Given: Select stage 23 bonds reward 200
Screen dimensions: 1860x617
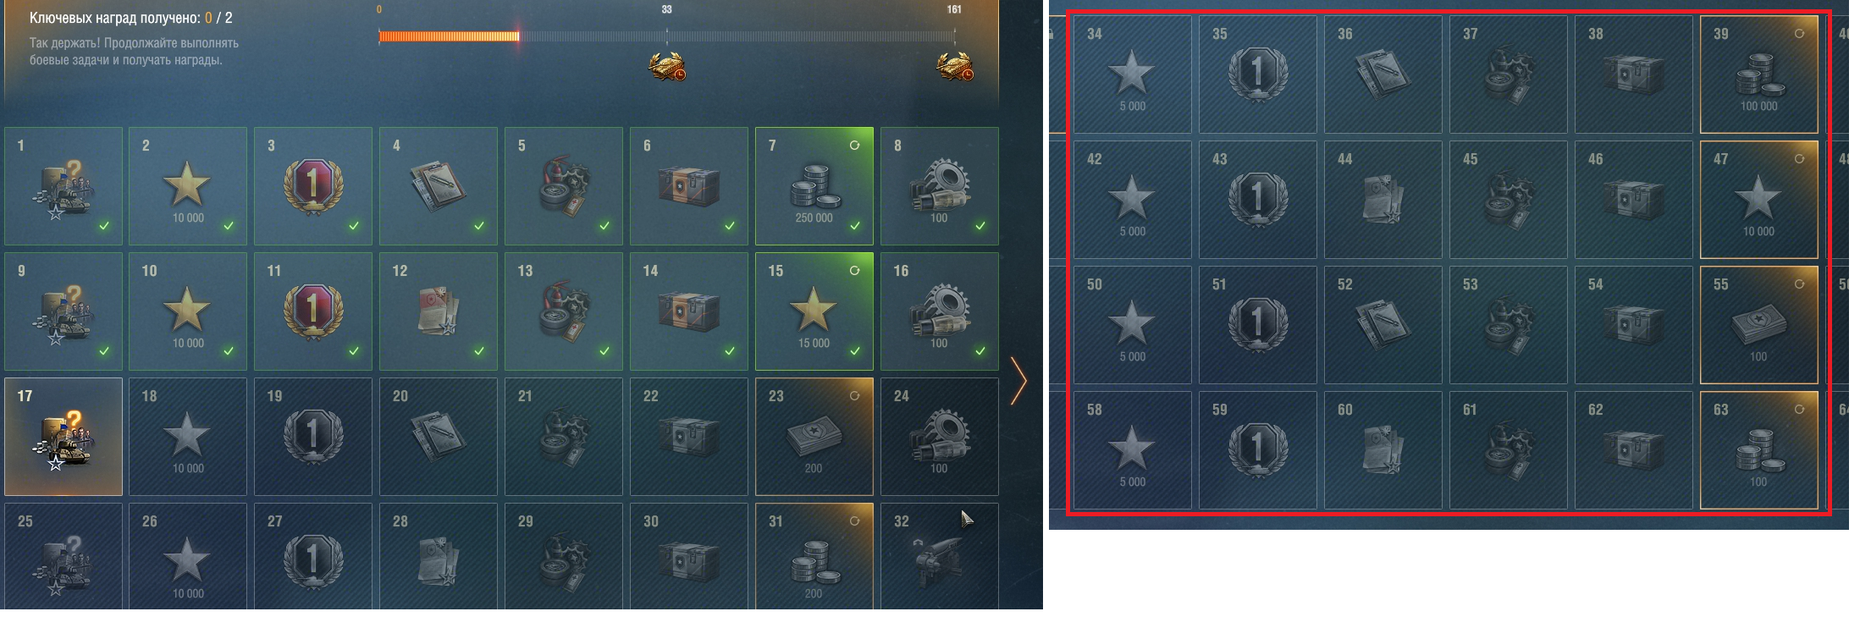Looking at the screenshot, I should (814, 437).
